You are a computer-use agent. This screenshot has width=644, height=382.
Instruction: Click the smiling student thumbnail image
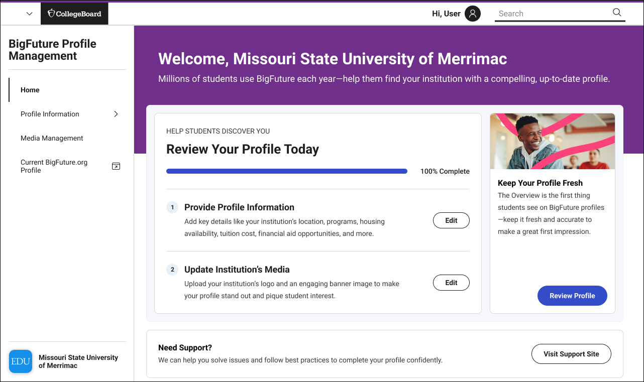552,141
